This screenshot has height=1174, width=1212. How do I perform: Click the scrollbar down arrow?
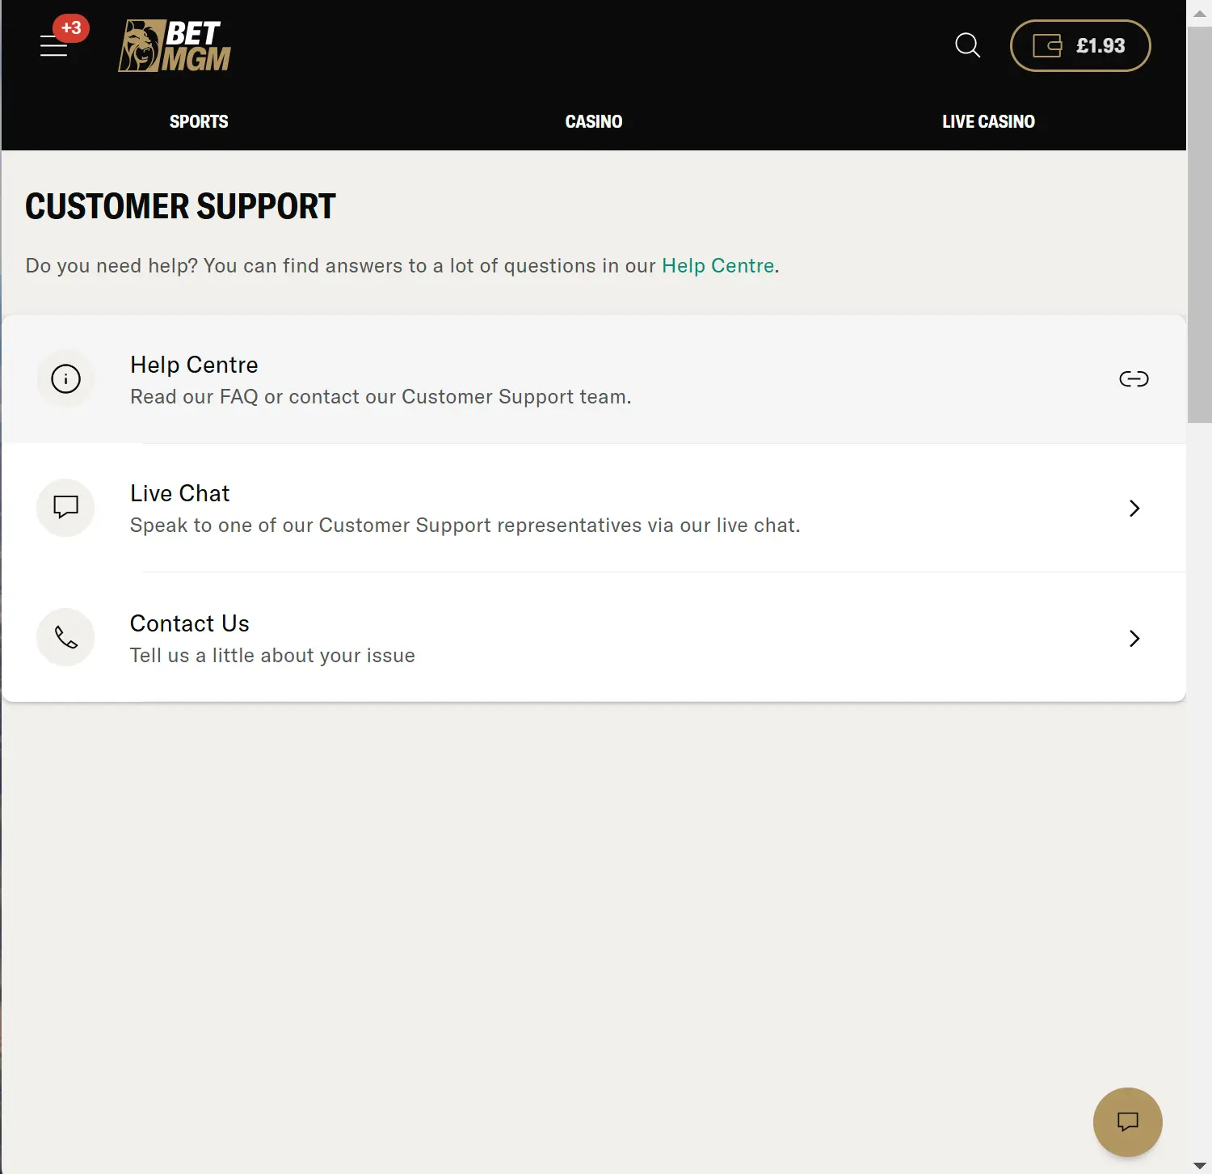pos(1200,1165)
